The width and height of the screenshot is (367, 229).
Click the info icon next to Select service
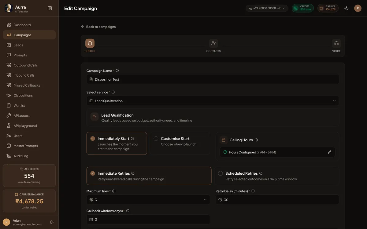113,92
